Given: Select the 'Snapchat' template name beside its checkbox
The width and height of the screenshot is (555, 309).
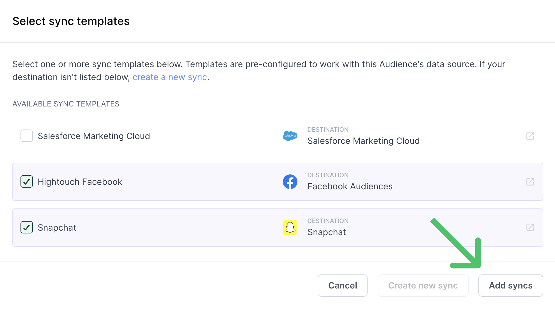Looking at the screenshot, I should pos(57,228).
